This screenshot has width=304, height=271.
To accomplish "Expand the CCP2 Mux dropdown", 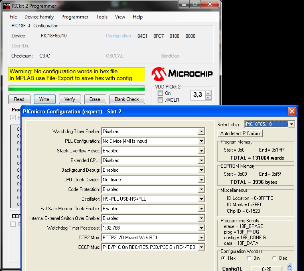I will click(x=201, y=238).
